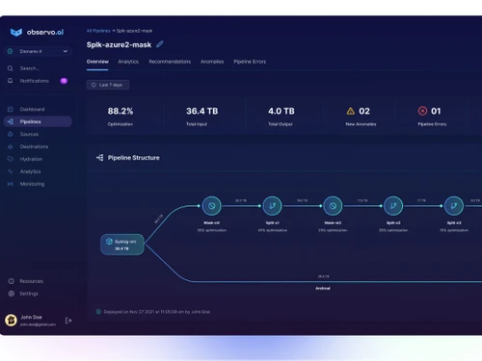The width and height of the screenshot is (482, 361).
Task: Click the 36.4 TB Total Input value
Action: coord(202,111)
